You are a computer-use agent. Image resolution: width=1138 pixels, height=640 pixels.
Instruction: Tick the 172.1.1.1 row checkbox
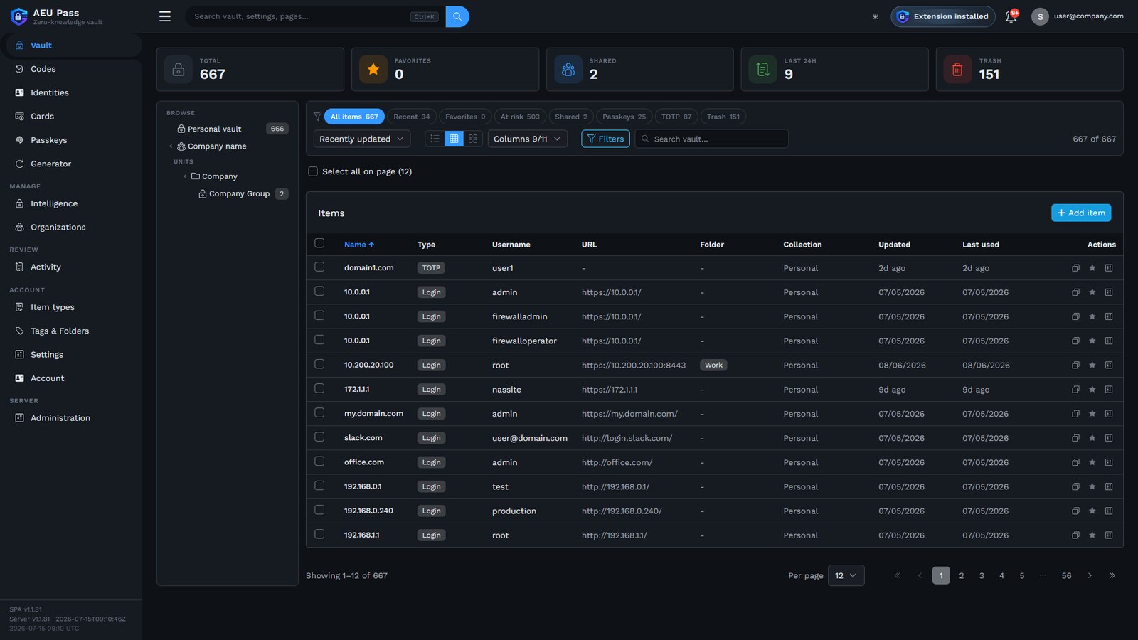pos(319,388)
